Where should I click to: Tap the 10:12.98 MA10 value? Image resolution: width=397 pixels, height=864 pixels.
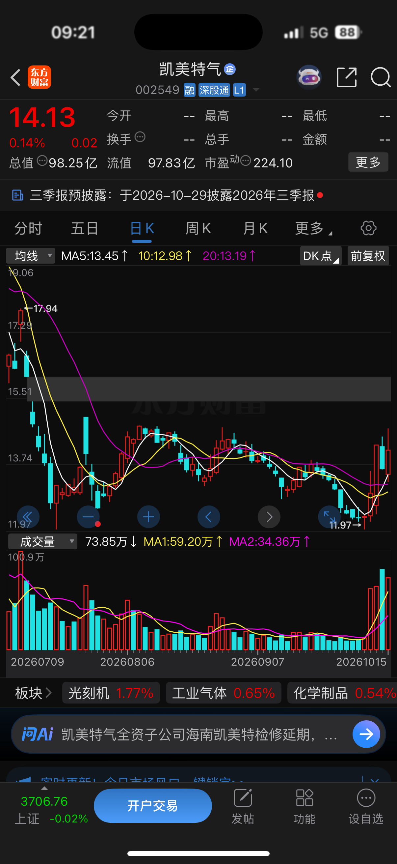pyautogui.click(x=165, y=256)
